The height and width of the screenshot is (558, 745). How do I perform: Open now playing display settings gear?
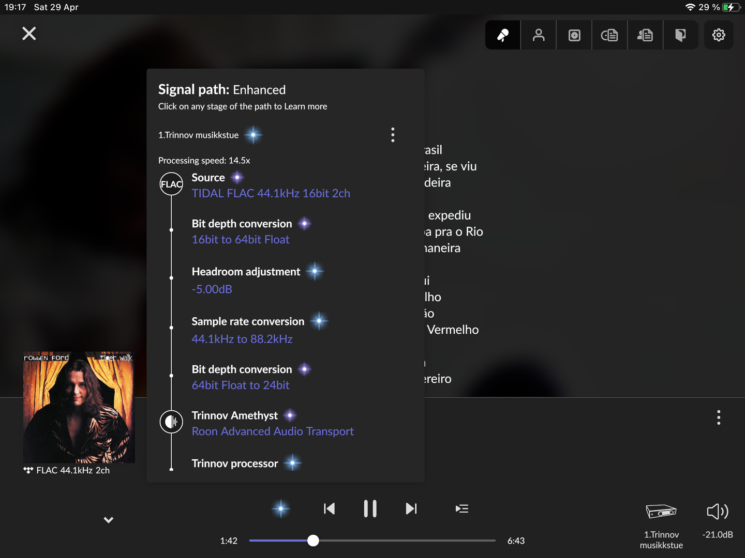719,35
